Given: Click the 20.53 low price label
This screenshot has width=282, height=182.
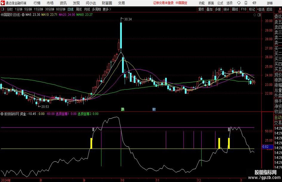Looking at the screenshot, I should 45,107.
